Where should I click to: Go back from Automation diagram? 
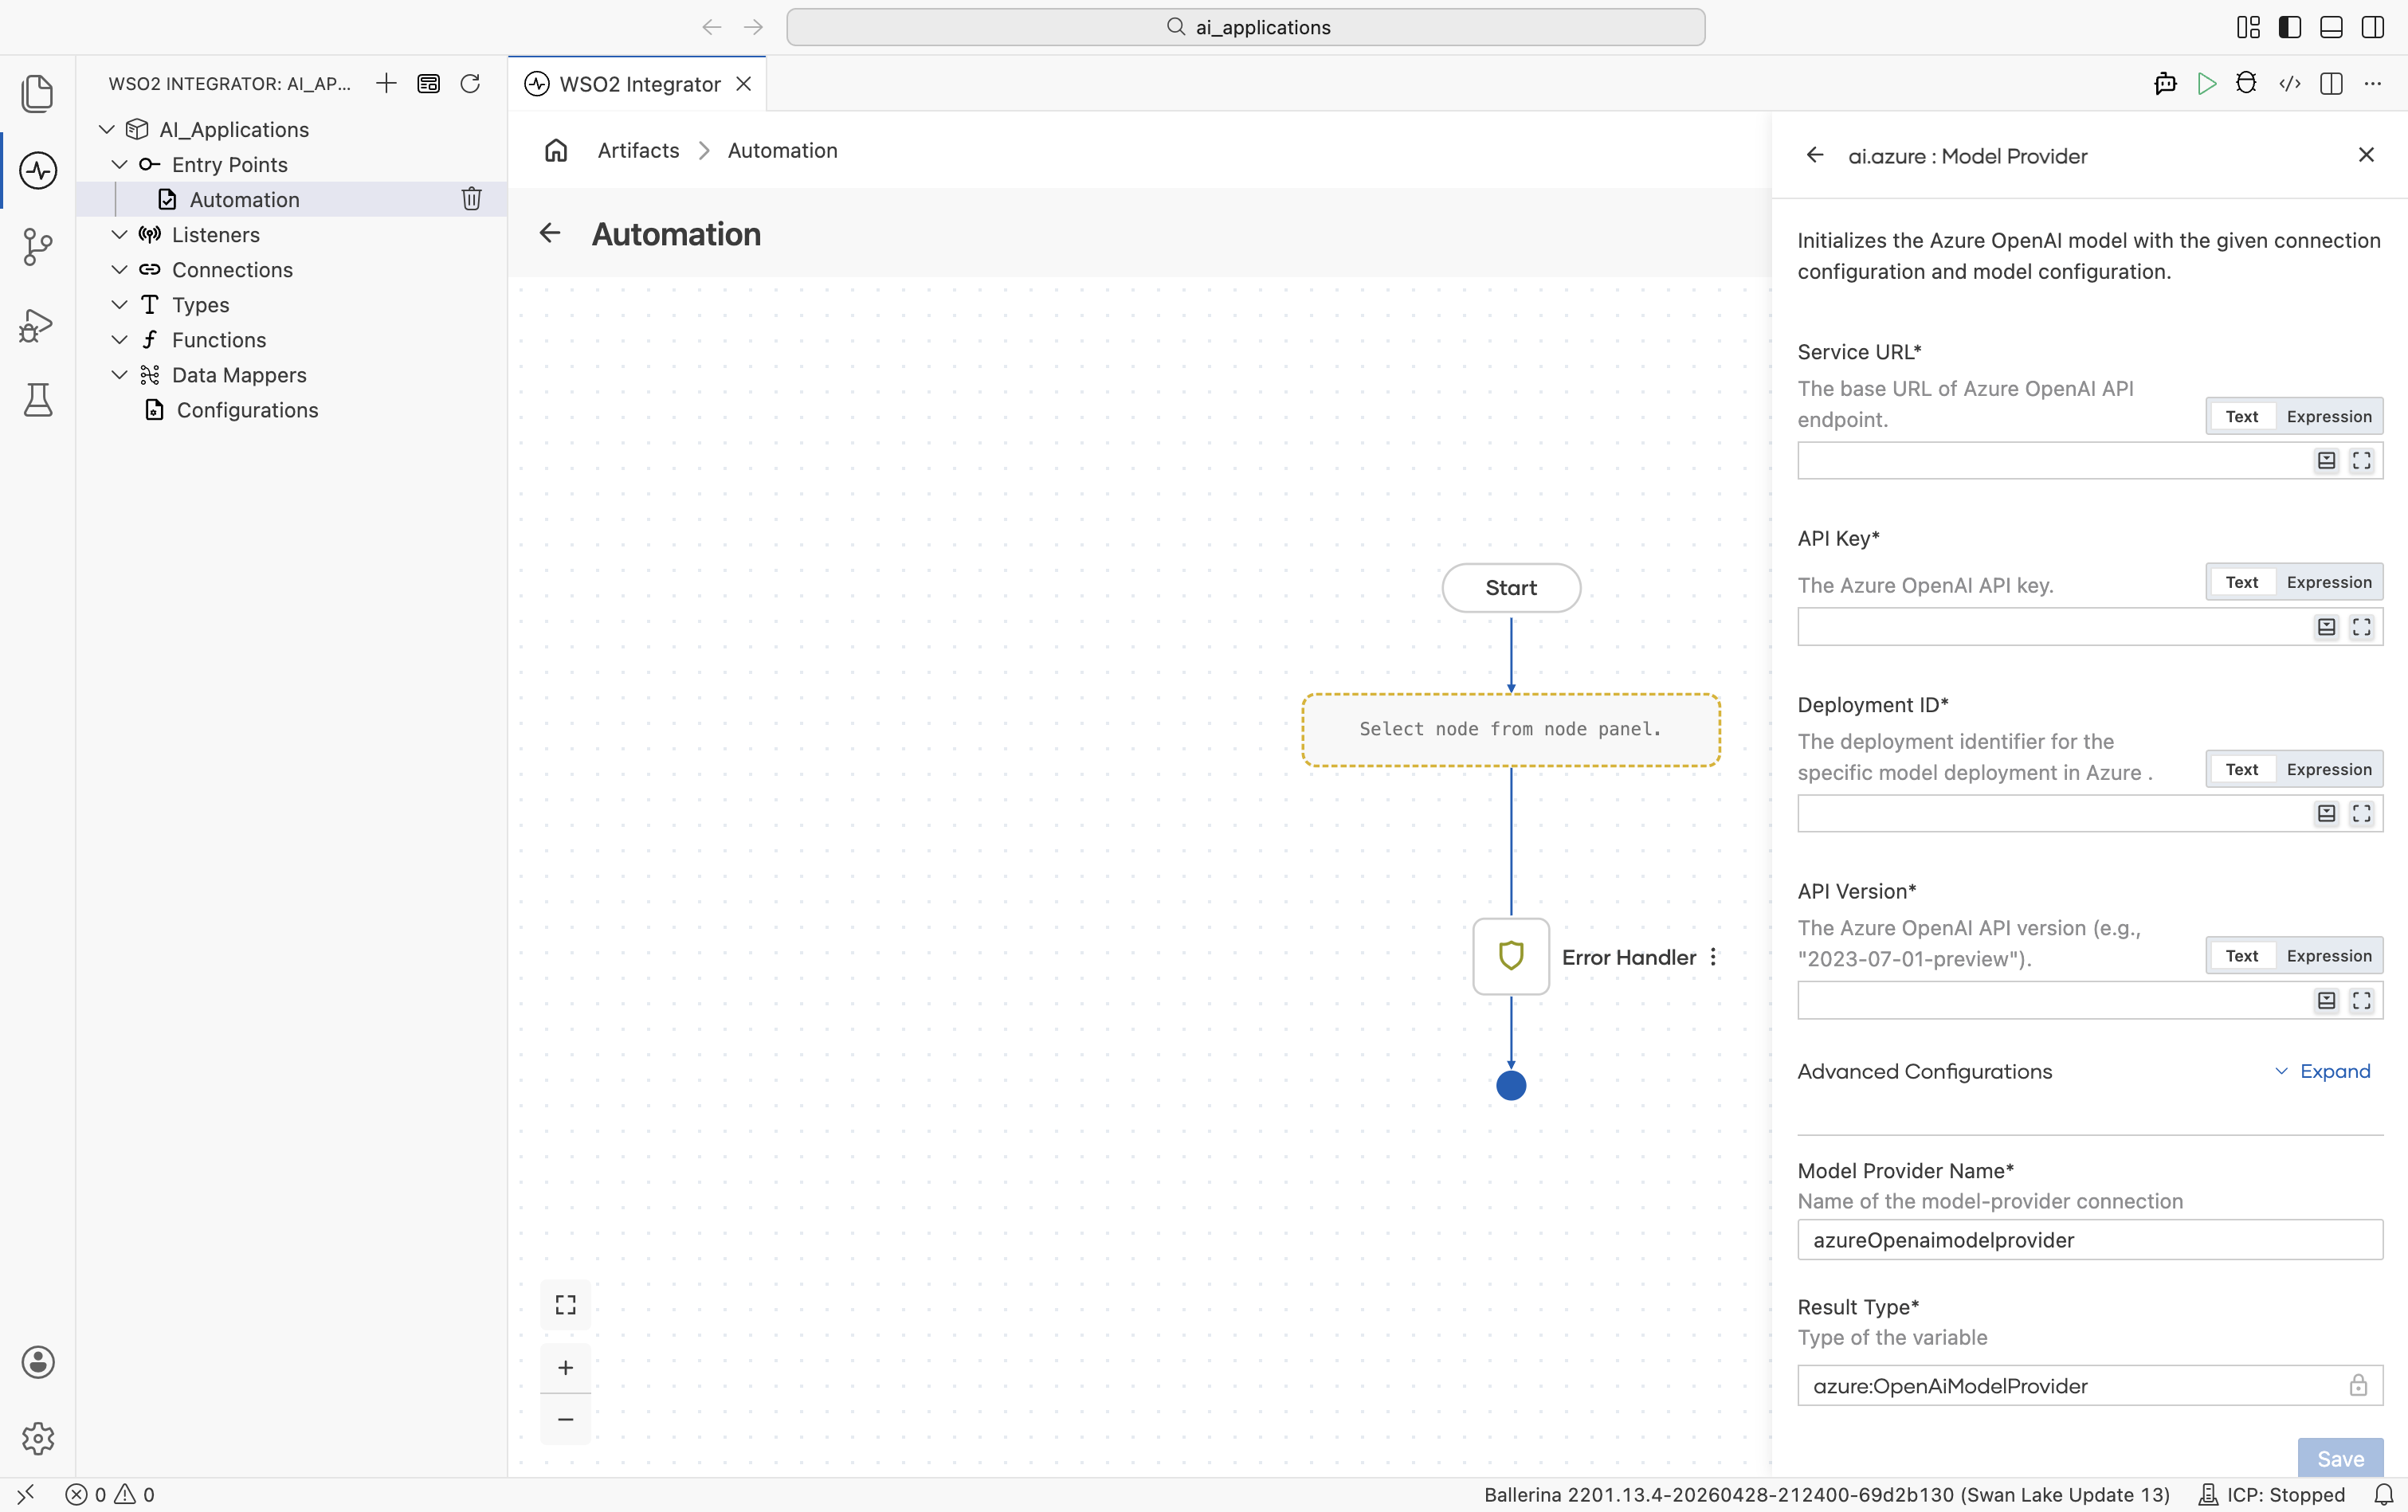point(550,233)
